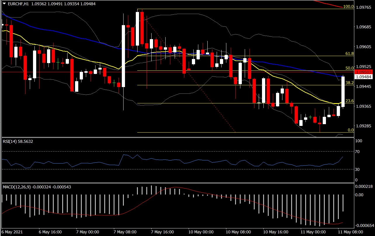Select the EURCHF,H1 chart title
Image resolution: width=375 pixels, height=236 pixels.
click(18, 4)
